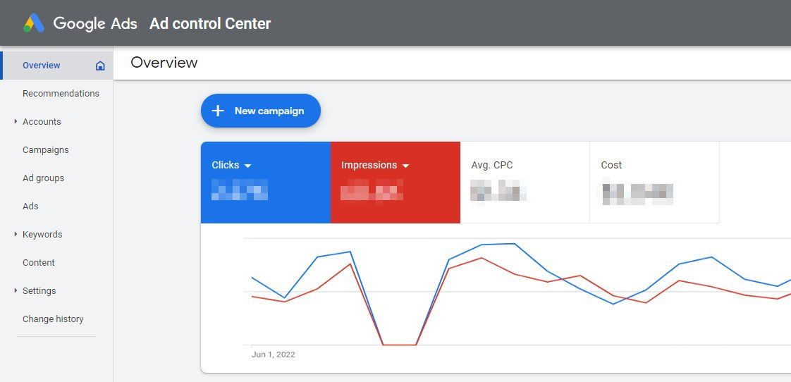This screenshot has width=791, height=382.
Task: Select the Avg. CPC metric card
Action: 525,182
